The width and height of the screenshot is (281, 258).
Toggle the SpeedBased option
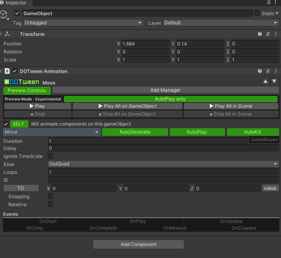[264, 140]
